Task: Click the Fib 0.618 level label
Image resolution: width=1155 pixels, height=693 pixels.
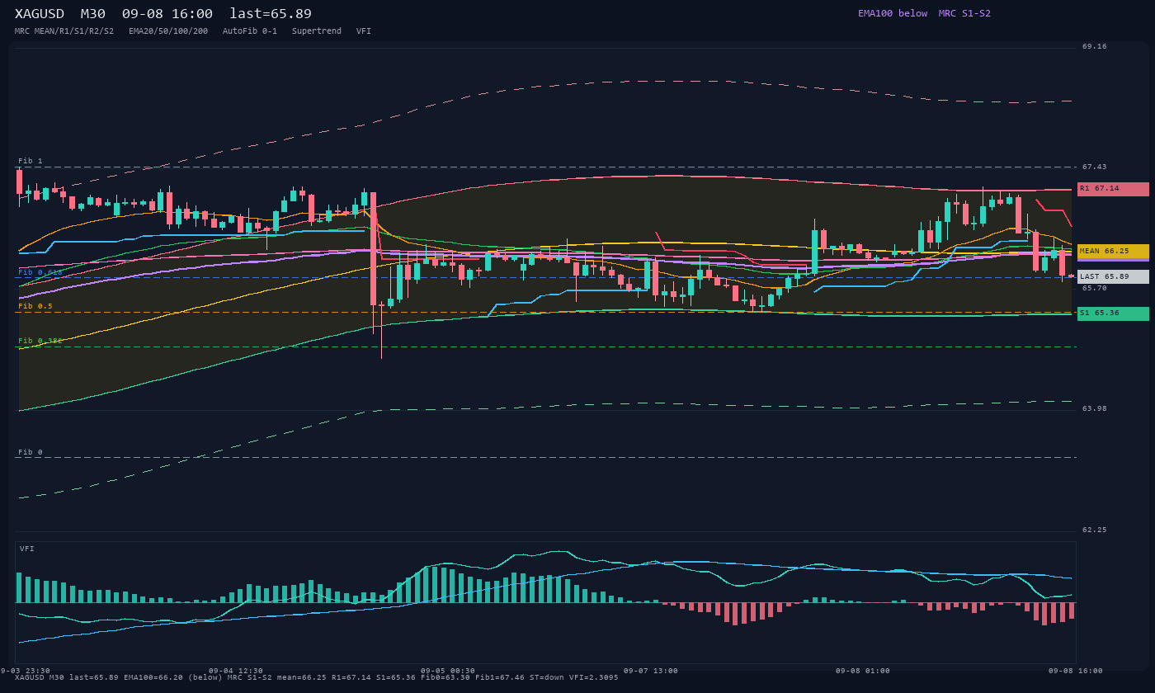Action: [40, 271]
